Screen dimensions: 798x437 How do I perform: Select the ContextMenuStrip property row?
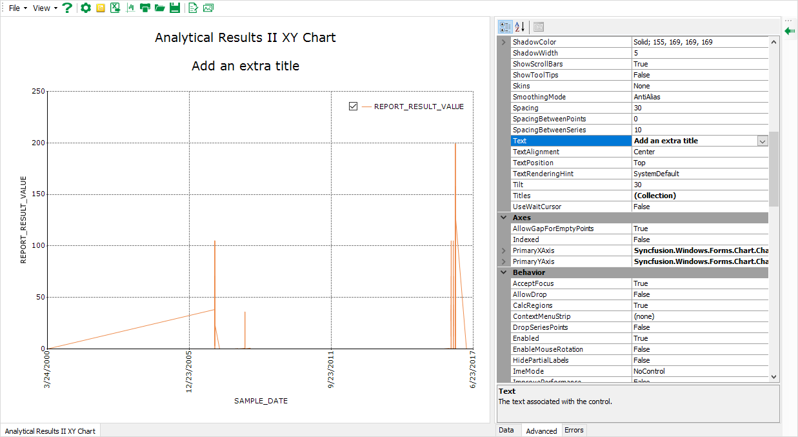tap(639, 316)
